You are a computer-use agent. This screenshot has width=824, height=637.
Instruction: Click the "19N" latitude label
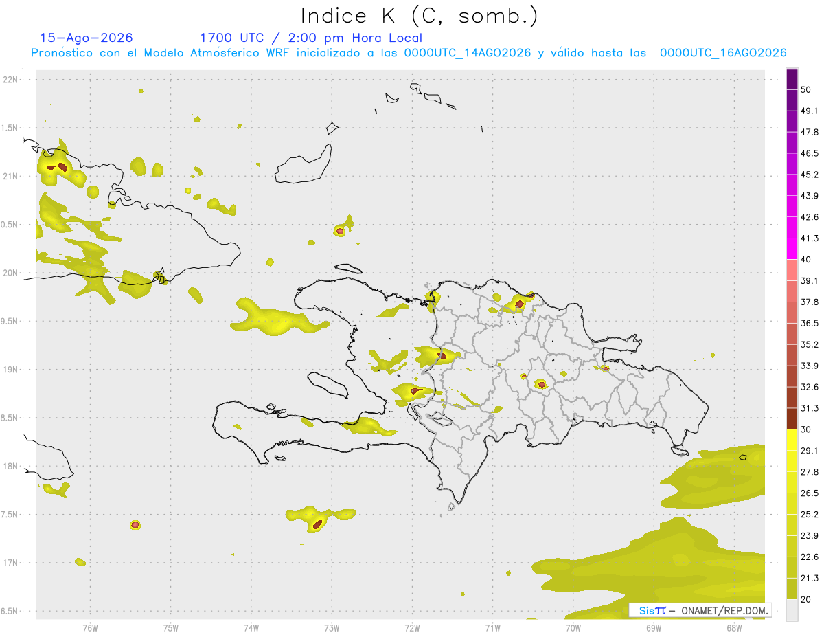click(x=11, y=370)
